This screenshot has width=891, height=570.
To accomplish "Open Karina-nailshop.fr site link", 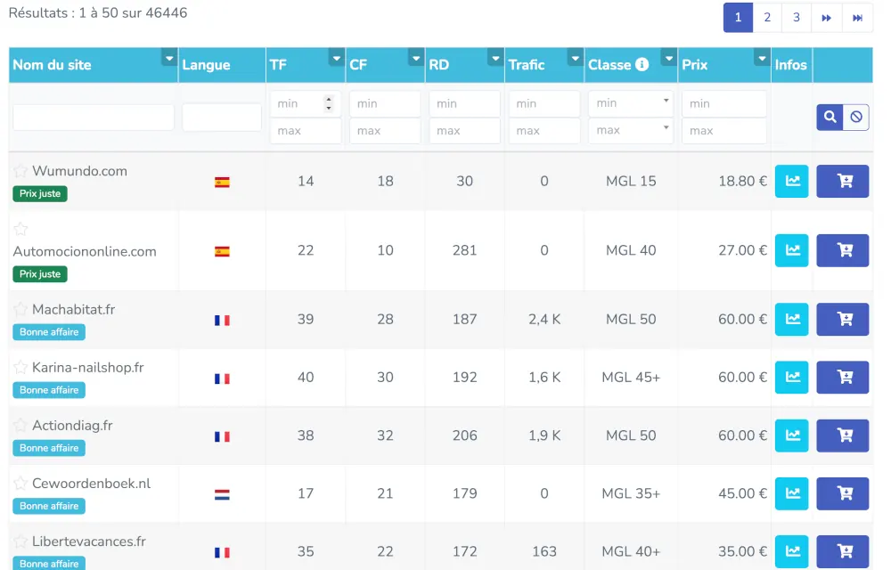I will click(x=88, y=367).
